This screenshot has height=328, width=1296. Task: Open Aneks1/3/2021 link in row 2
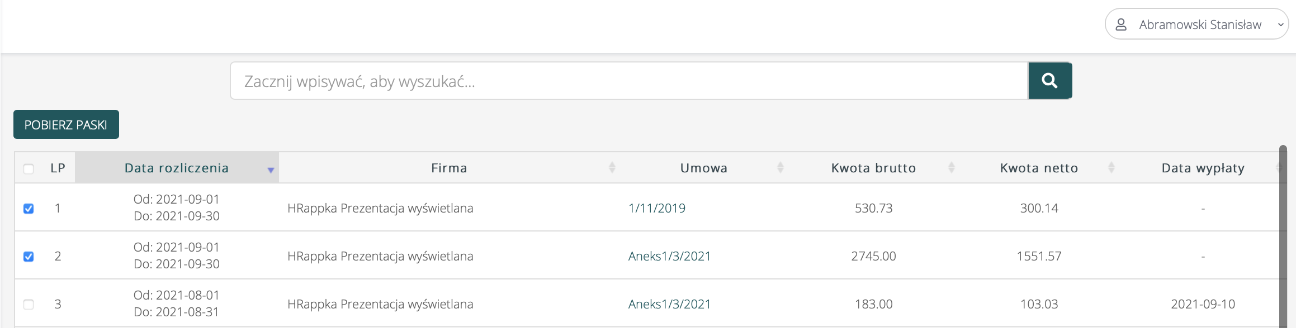[x=669, y=256]
